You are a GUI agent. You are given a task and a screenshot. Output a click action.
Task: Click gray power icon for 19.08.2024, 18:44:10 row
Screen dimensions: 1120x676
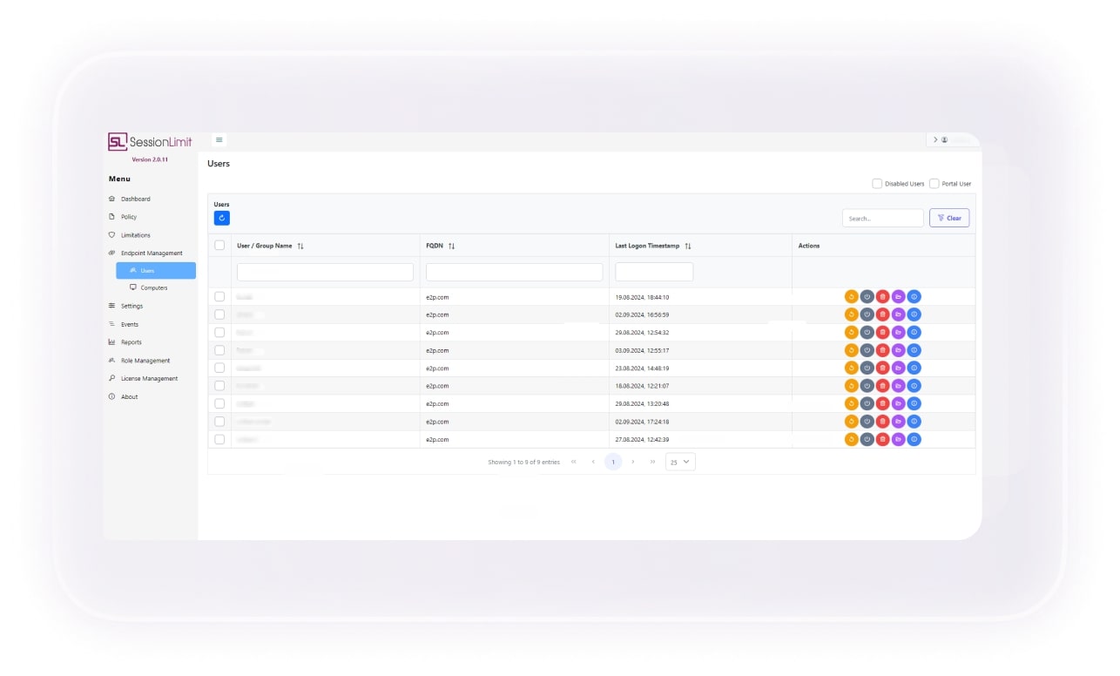pyautogui.click(x=867, y=297)
